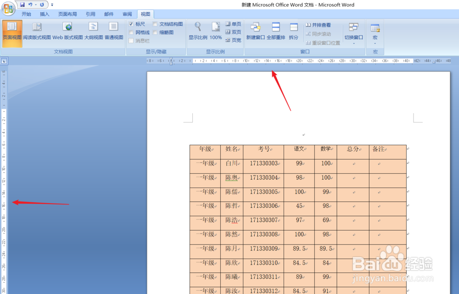Screen dimensions: 459x294
Task: Select the 视图 tab
Action: coord(145,14)
